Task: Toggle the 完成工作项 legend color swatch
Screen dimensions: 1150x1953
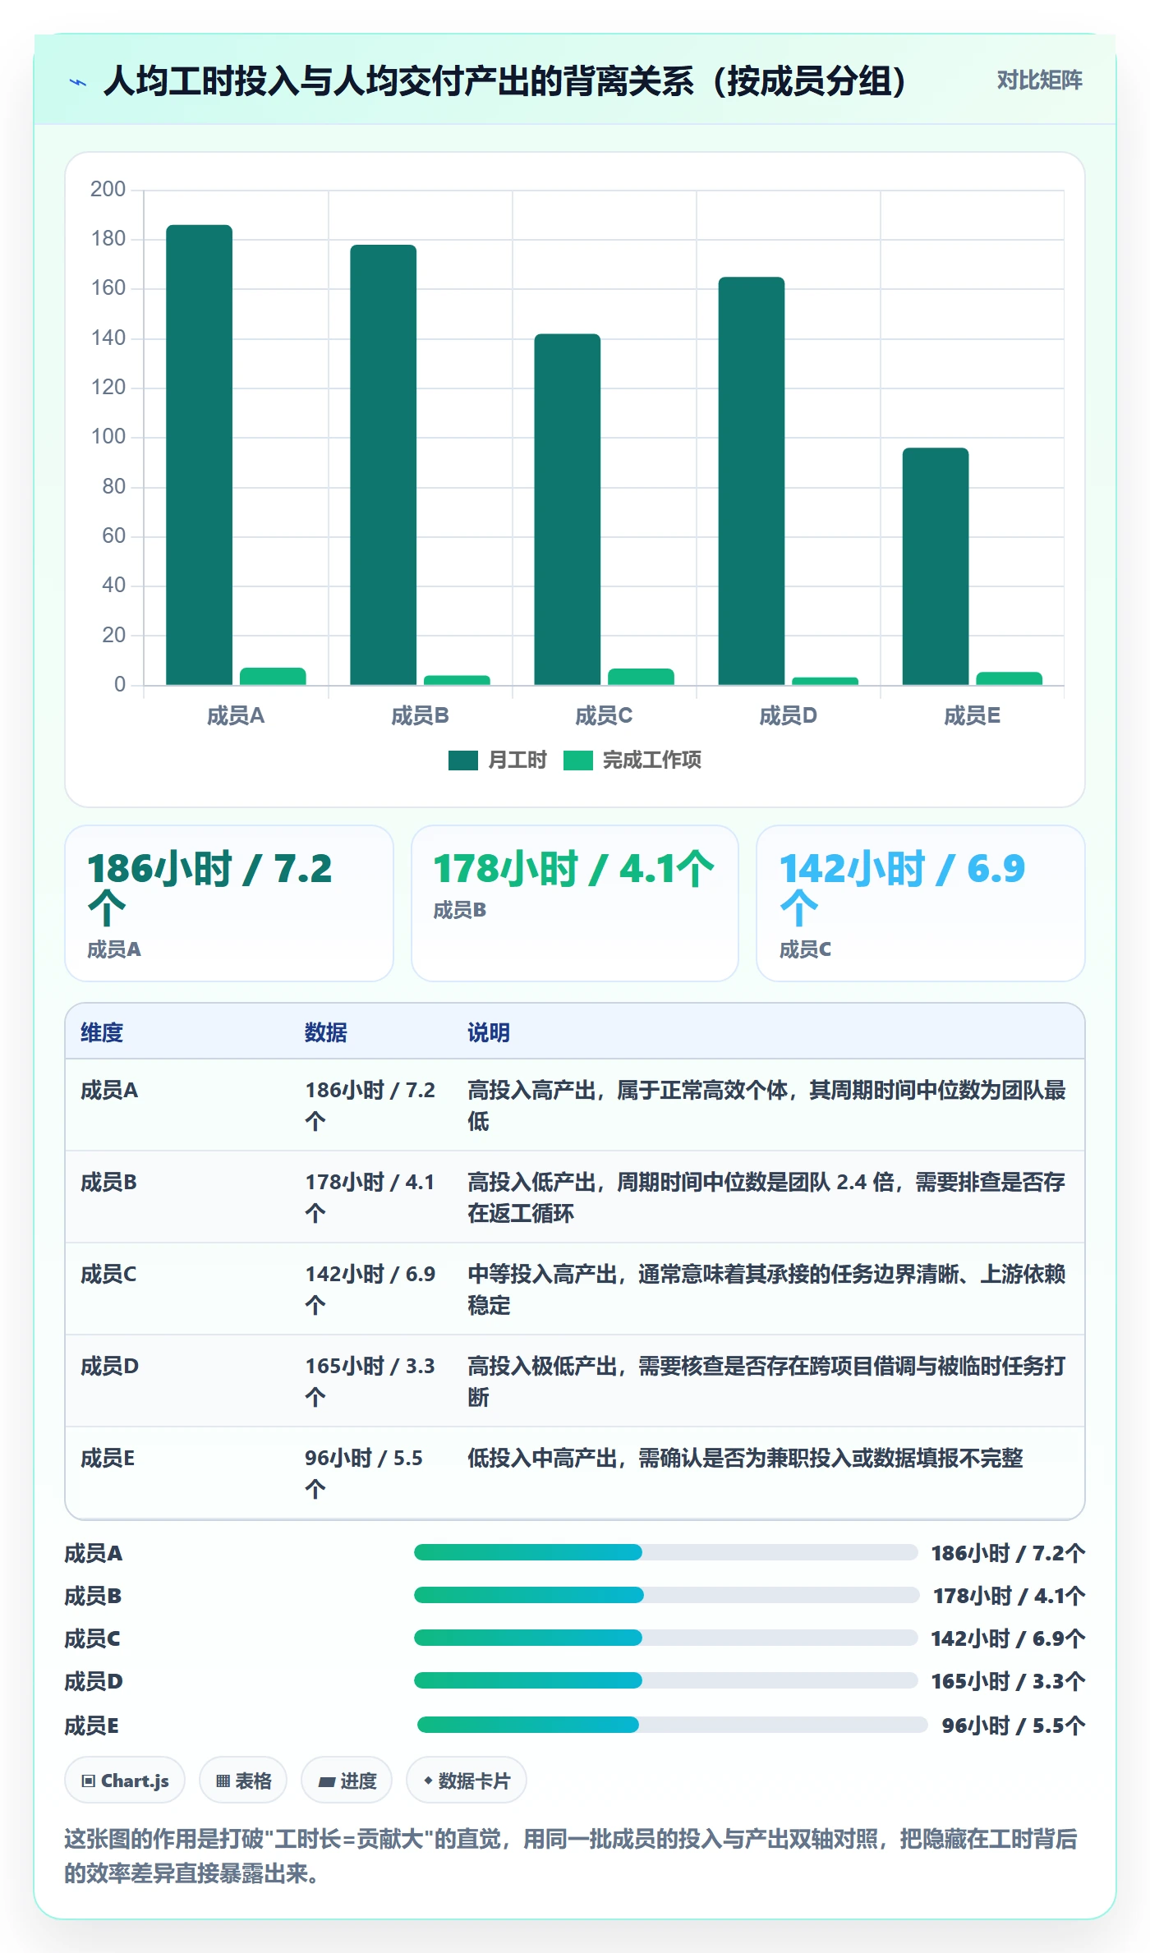Action: [x=577, y=761]
